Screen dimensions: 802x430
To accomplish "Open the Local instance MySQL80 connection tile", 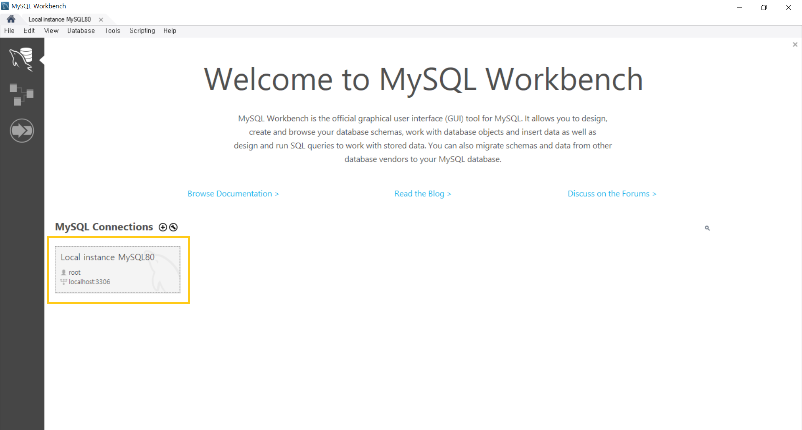I will [117, 269].
